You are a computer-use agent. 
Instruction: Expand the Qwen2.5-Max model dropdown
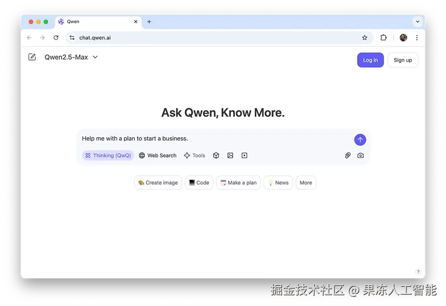[x=71, y=57]
